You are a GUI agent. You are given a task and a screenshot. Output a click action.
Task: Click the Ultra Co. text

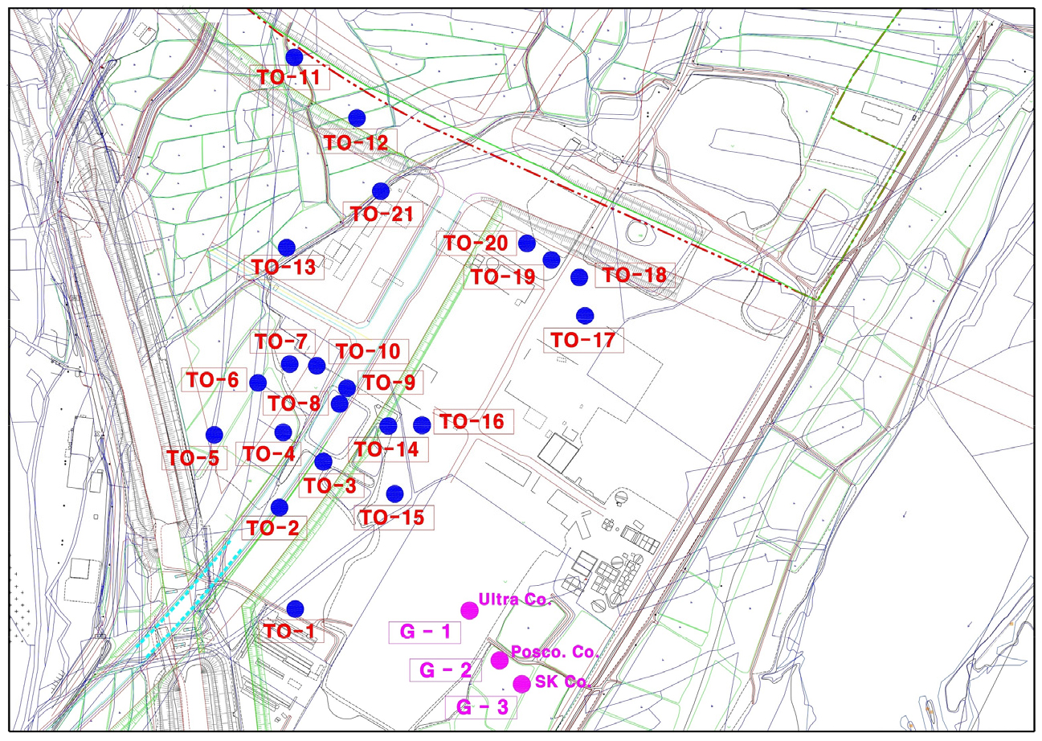tap(513, 599)
